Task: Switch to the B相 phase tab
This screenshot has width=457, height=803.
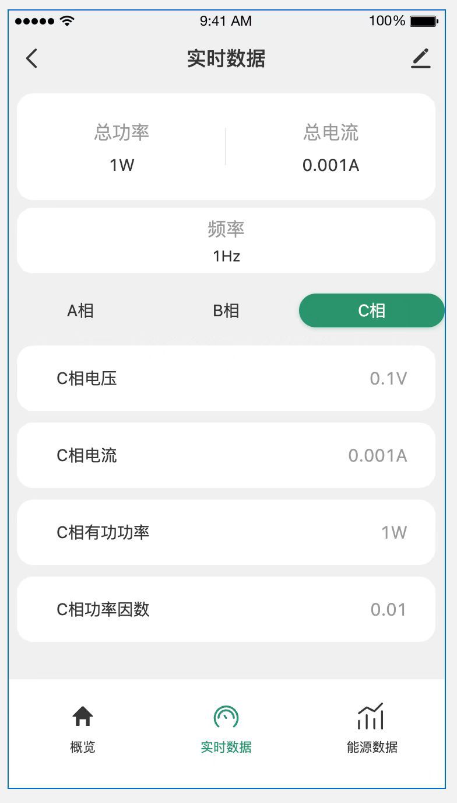Action: pos(226,310)
